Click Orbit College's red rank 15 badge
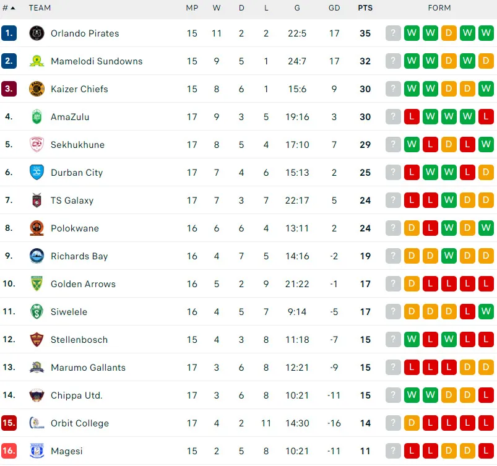The height and width of the screenshot is (466, 497). tap(9, 423)
